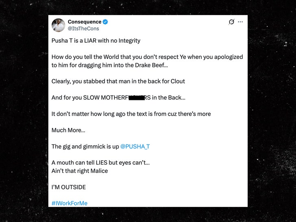This screenshot has height=222, width=296.
Task: Click the 'I'M OUTSIDE' text
Action: point(69,187)
